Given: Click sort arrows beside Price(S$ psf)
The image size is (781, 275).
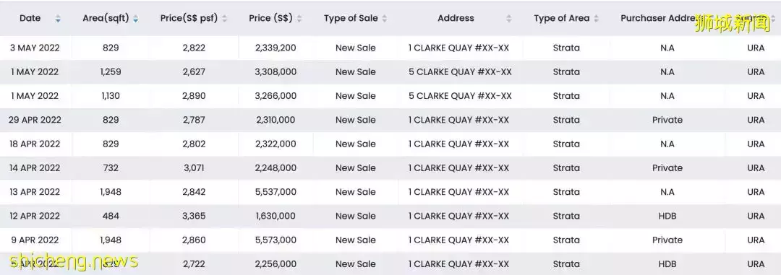Looking at the screenshot, I should [x=225, y=18].
